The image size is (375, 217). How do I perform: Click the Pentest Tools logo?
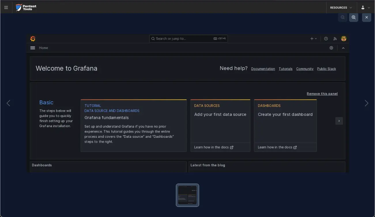point(26,7)
